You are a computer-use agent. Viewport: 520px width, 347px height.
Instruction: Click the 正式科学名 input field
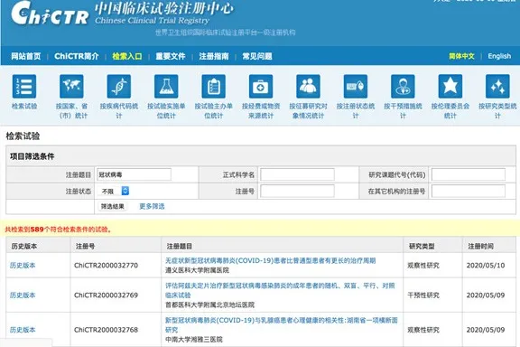[x=297, y=174]
